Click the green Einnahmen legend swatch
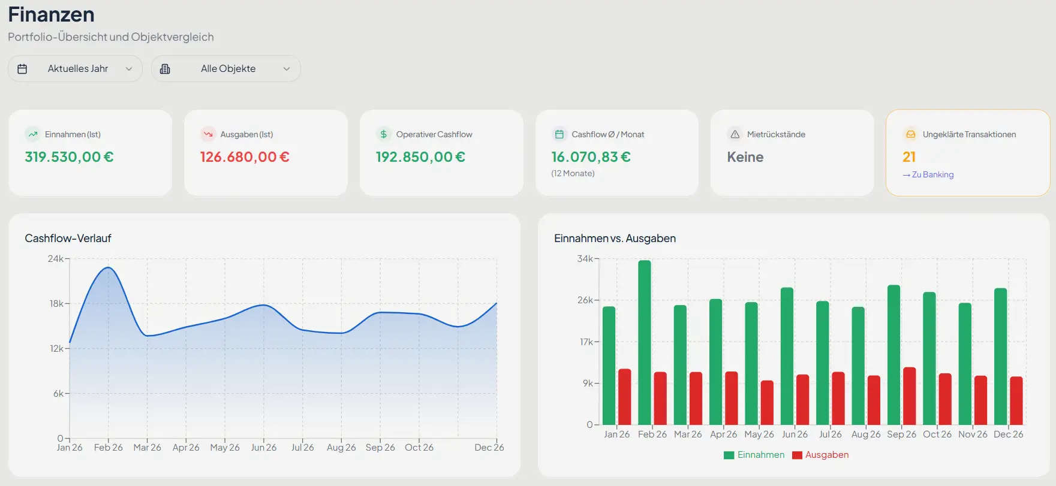This screenshot has height=486, width=1056. [x=729, y=455]
